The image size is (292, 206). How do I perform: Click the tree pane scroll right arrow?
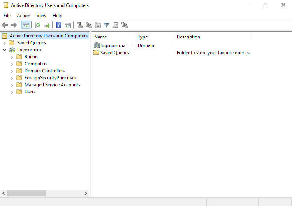coord(86,193)
